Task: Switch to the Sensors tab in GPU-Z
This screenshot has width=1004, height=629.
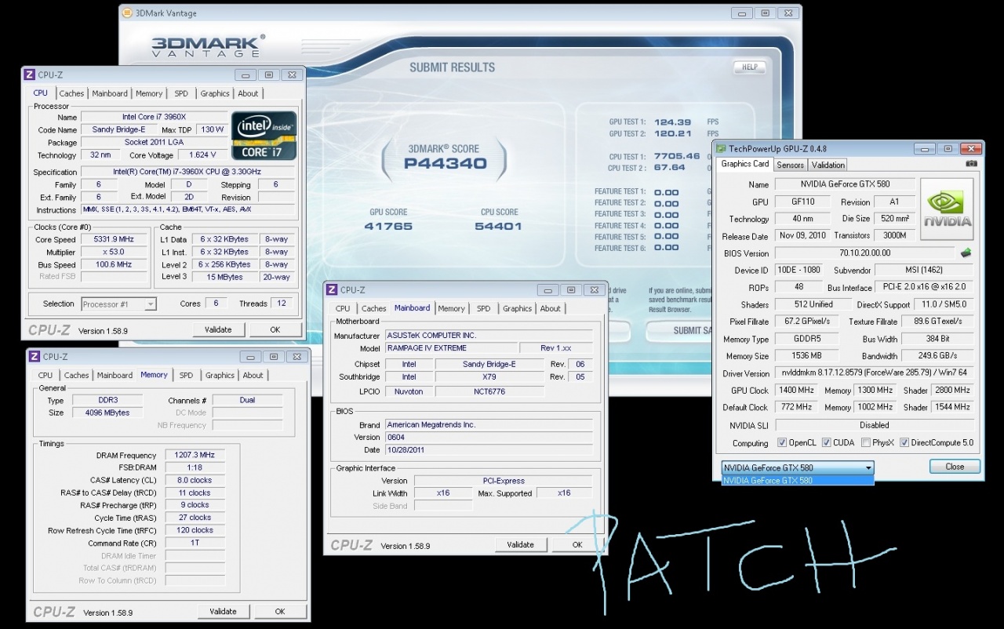Action: coord(790,165)
